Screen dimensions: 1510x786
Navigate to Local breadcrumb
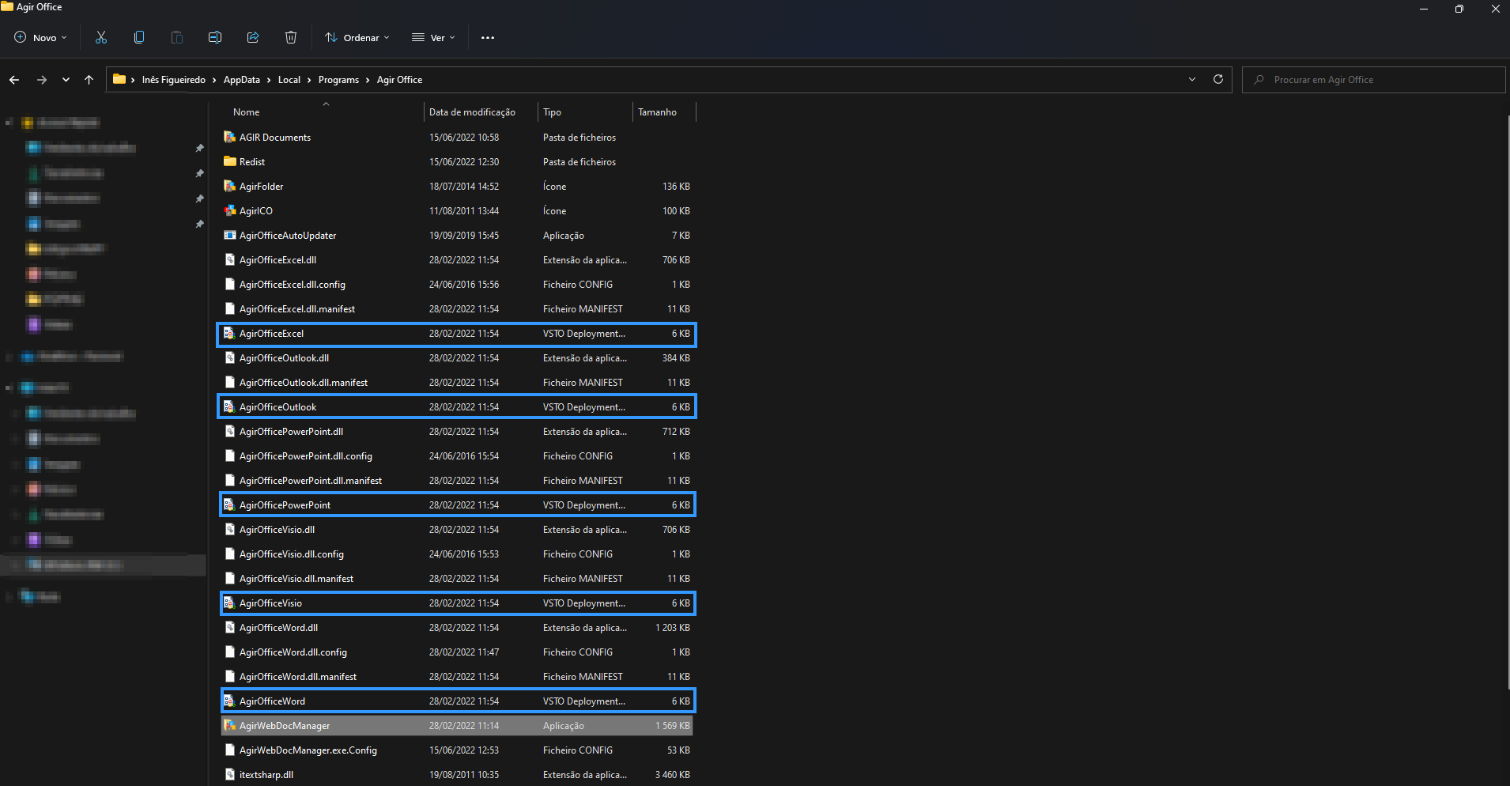(289, 80)
